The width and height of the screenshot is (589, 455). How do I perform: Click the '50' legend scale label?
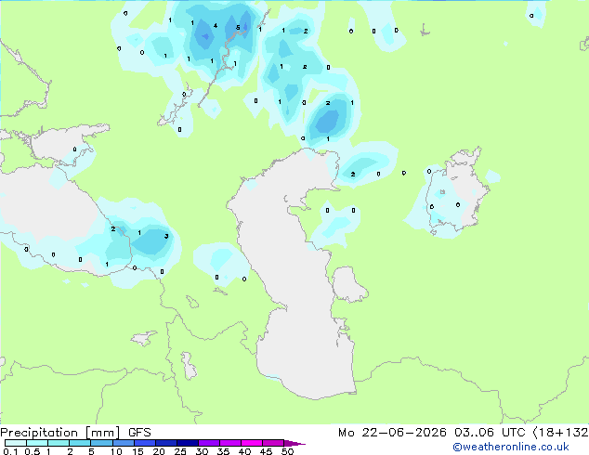(x=287, y=451)
